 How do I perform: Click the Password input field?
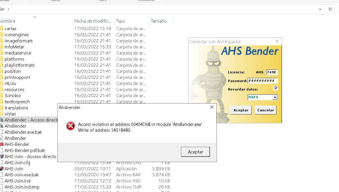point(262,81)
